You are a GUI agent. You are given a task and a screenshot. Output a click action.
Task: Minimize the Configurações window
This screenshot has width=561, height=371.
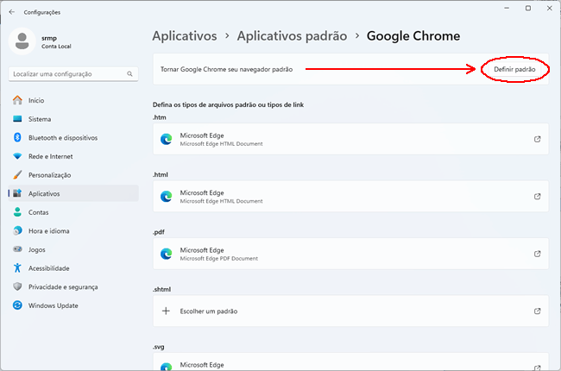click(507, 9)
